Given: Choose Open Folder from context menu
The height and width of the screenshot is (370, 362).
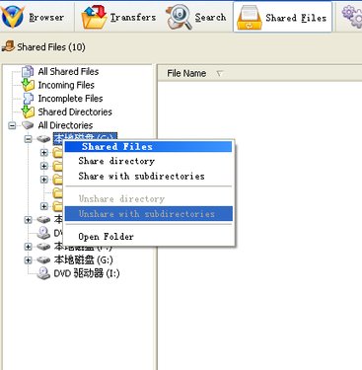Looking at the screenshot, I should click(148, 237).
